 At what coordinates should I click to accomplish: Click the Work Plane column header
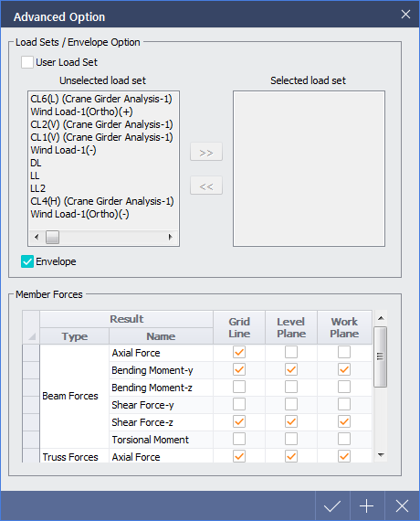click(344, 327)
